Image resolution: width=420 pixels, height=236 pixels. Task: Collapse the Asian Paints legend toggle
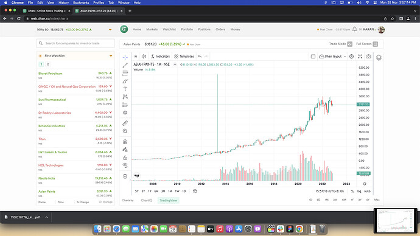(175, 64)
